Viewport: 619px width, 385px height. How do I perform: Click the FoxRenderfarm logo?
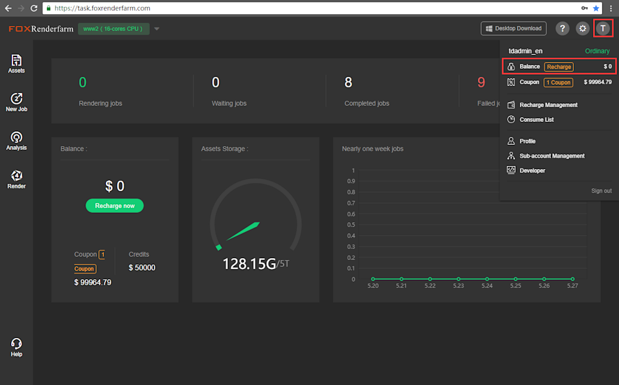41,29
